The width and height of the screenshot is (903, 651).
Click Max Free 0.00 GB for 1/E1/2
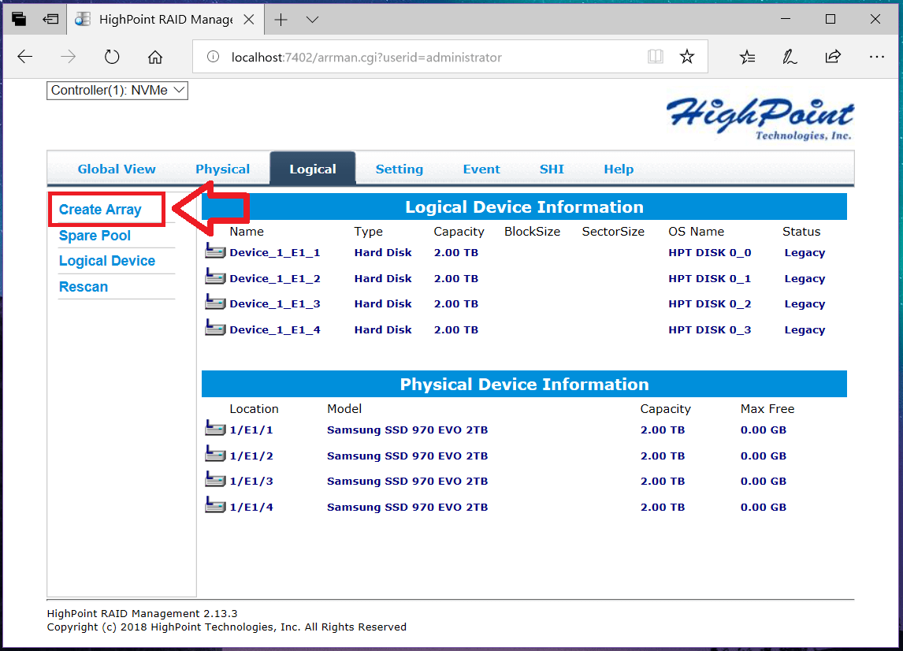(x=763, y=456)
